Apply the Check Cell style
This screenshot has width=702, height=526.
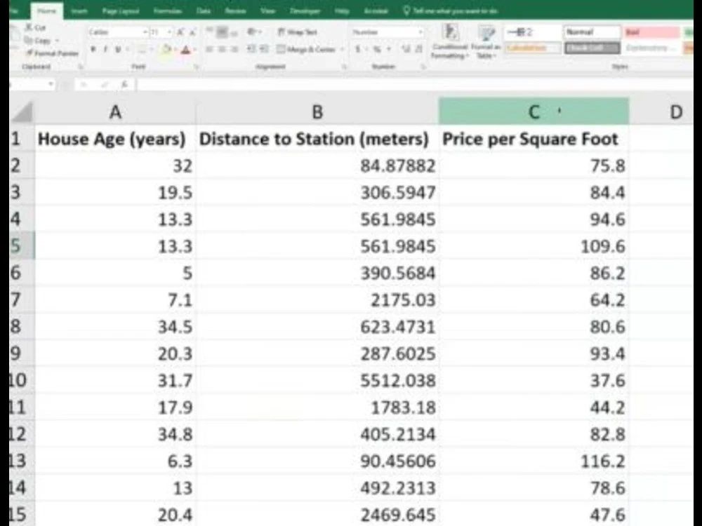[x=592, y=48]
